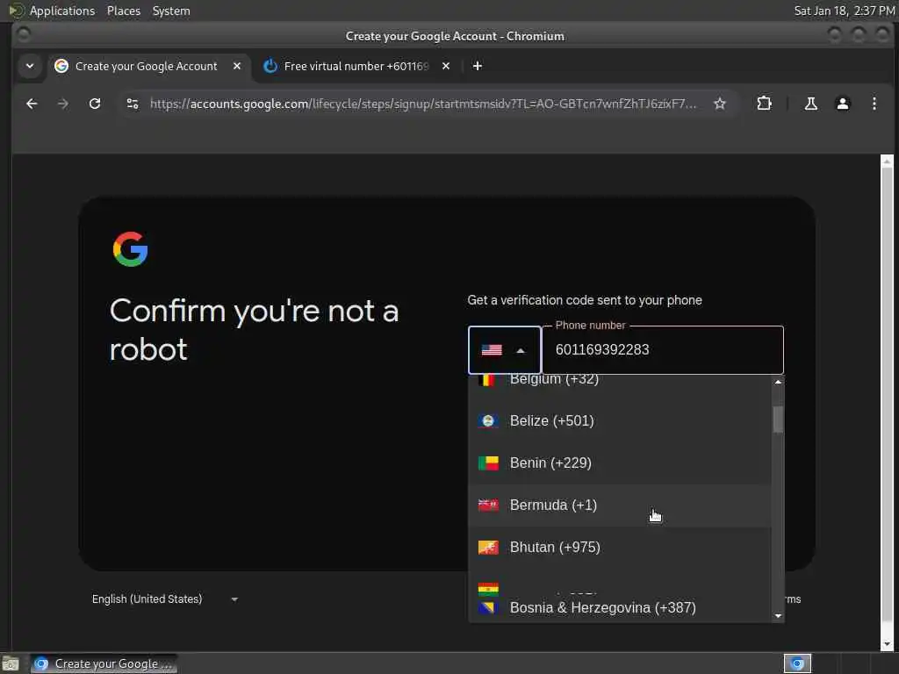Viewport: 899px width, 674px height.
Task: Select Benin (+229) from country list
Action: point(620,463)
